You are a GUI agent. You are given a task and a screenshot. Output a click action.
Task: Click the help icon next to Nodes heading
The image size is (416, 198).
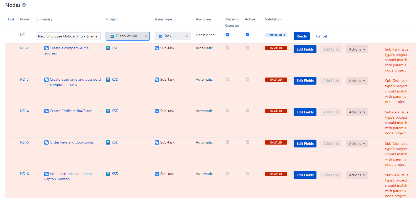24,5
